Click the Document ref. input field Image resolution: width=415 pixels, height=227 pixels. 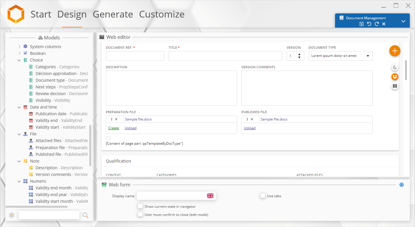pyautogui.click(x=135, y=56)
